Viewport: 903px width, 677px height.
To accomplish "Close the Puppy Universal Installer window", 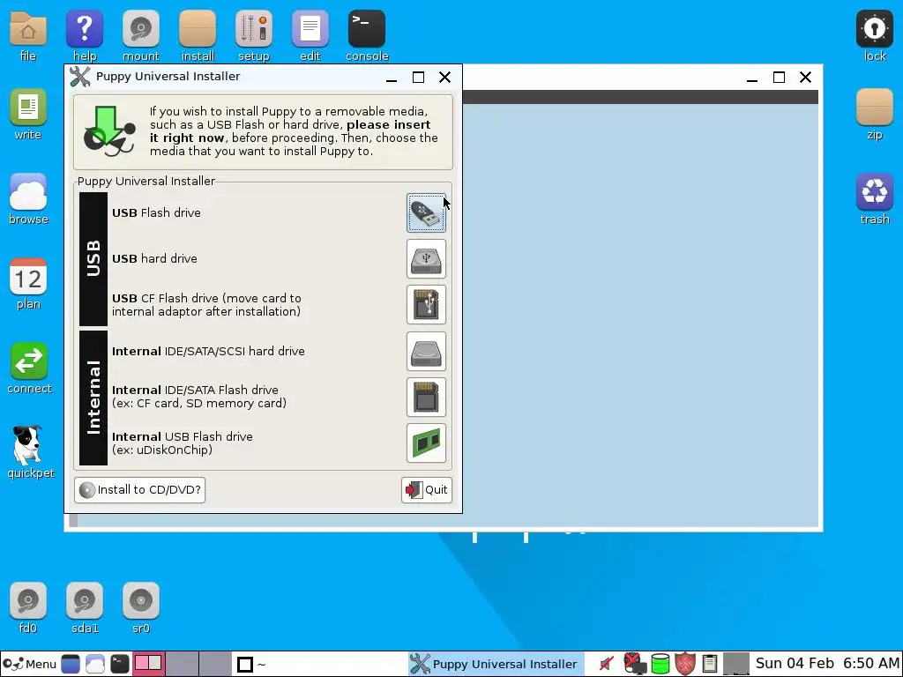I will click(444, 78).
